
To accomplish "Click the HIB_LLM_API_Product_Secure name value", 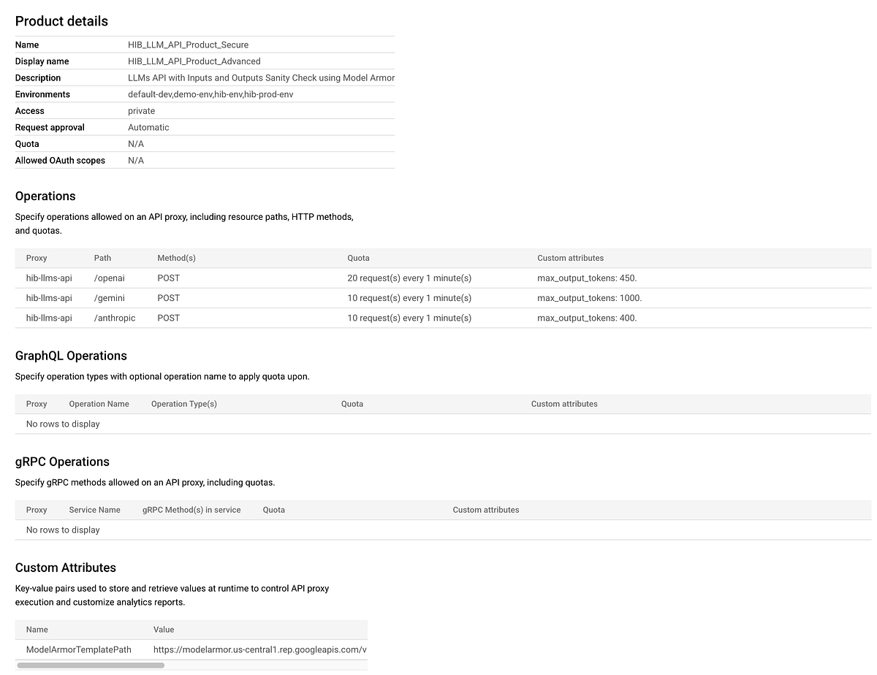I will click(188, 45).
